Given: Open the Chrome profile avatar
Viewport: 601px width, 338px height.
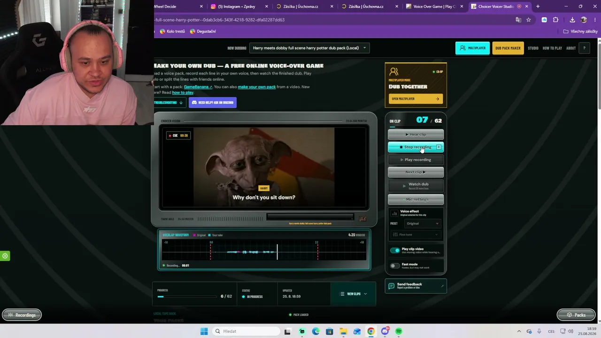Looking at the screenshot, I should (584, 20).
